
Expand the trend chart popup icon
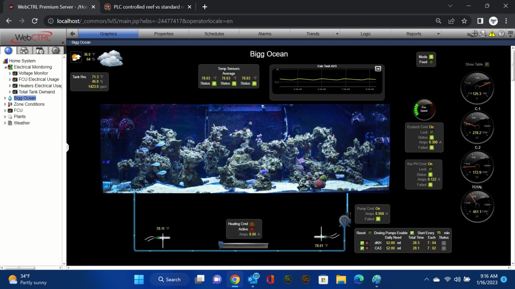tap(378, 69)
